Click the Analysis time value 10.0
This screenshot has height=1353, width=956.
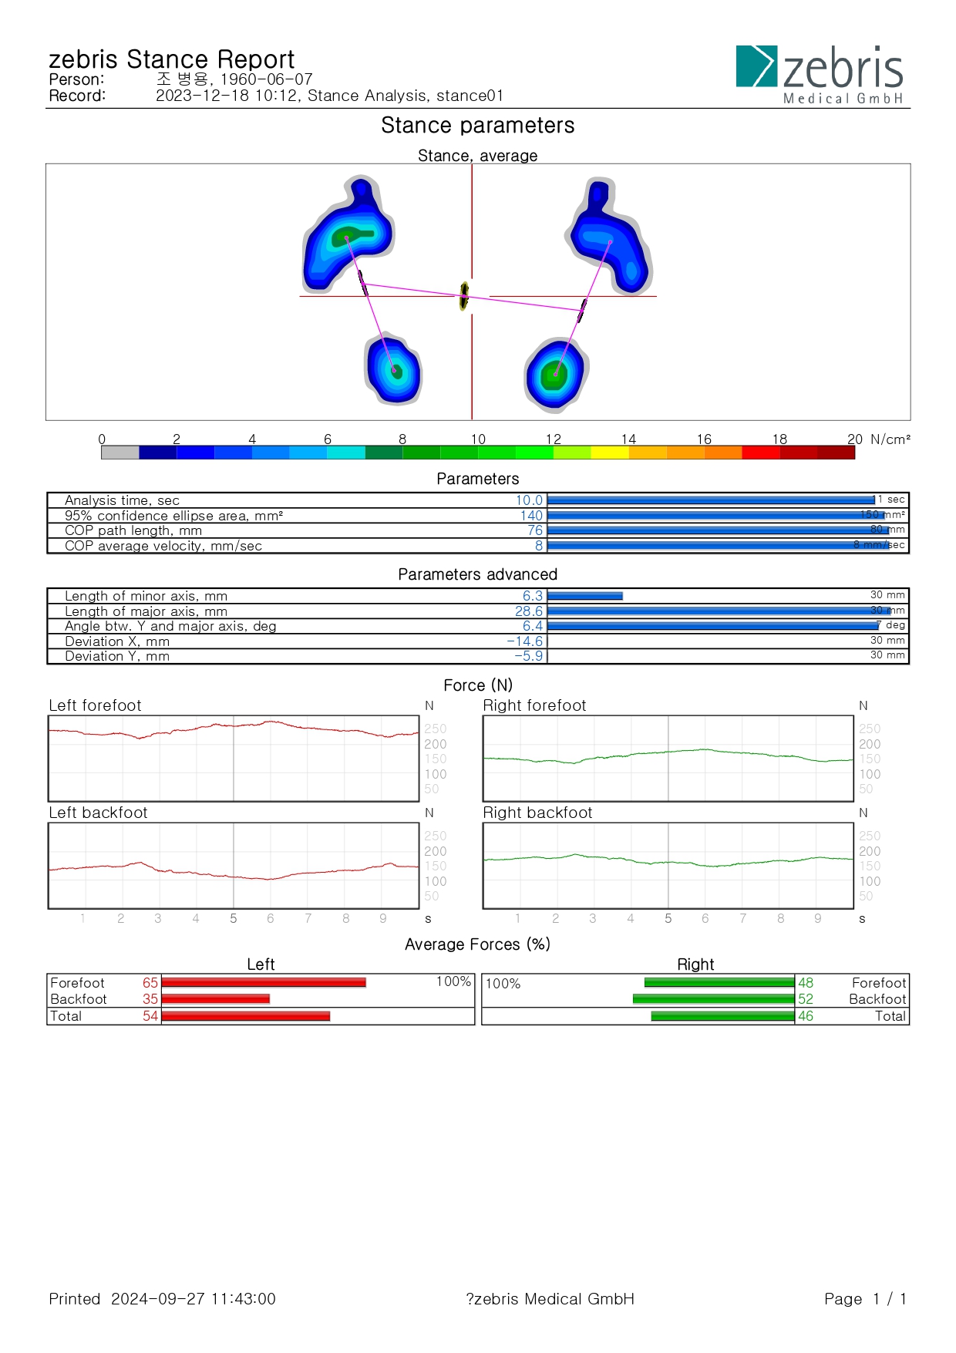529,500
